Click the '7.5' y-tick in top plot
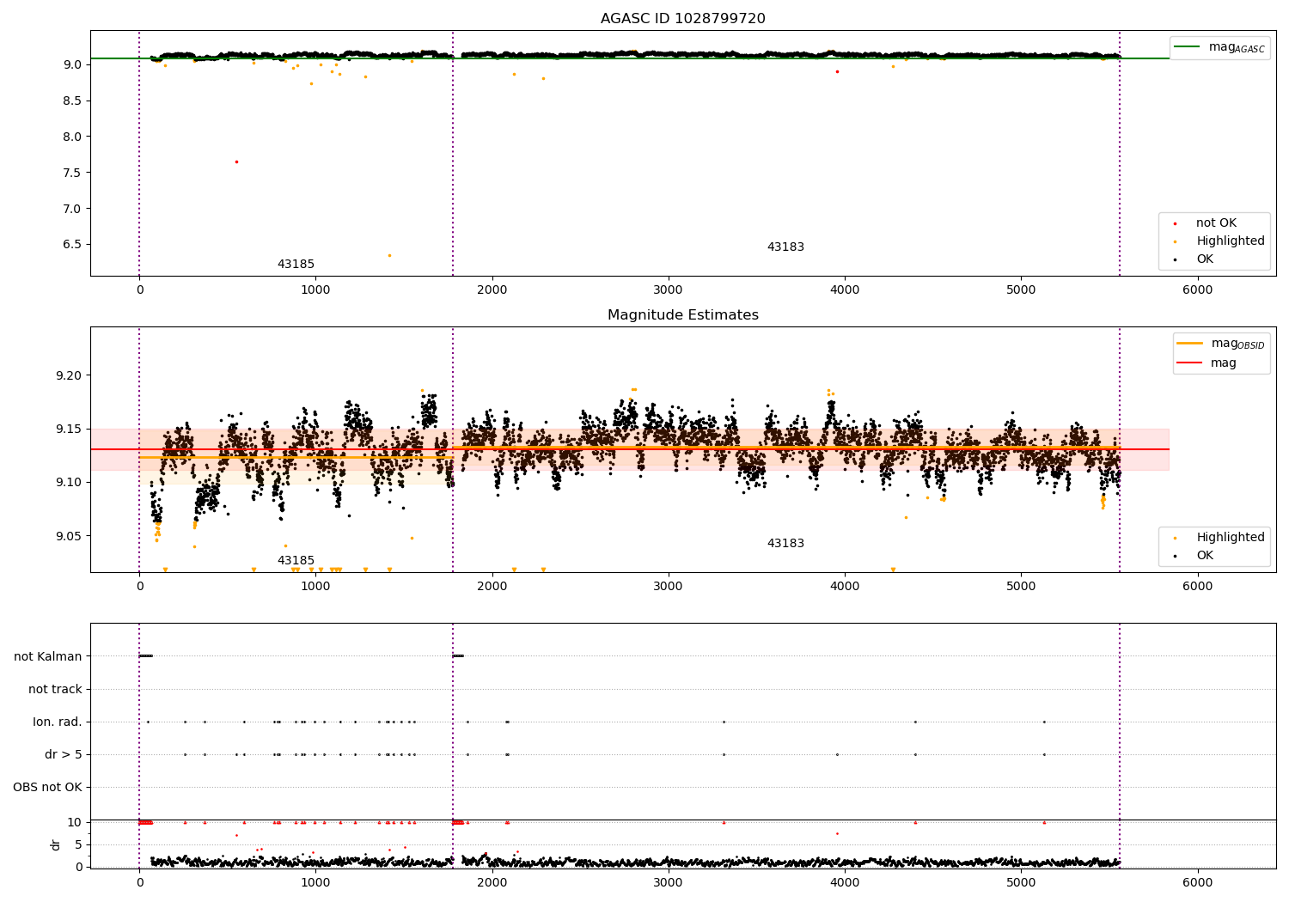 72,173
